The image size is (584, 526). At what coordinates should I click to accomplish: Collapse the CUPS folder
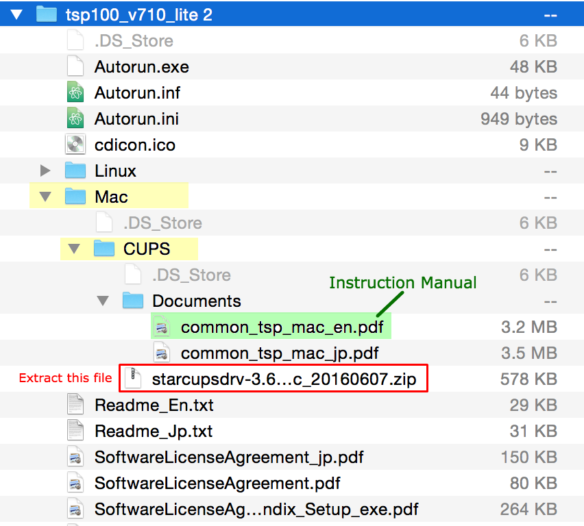(x=74, y=249)
